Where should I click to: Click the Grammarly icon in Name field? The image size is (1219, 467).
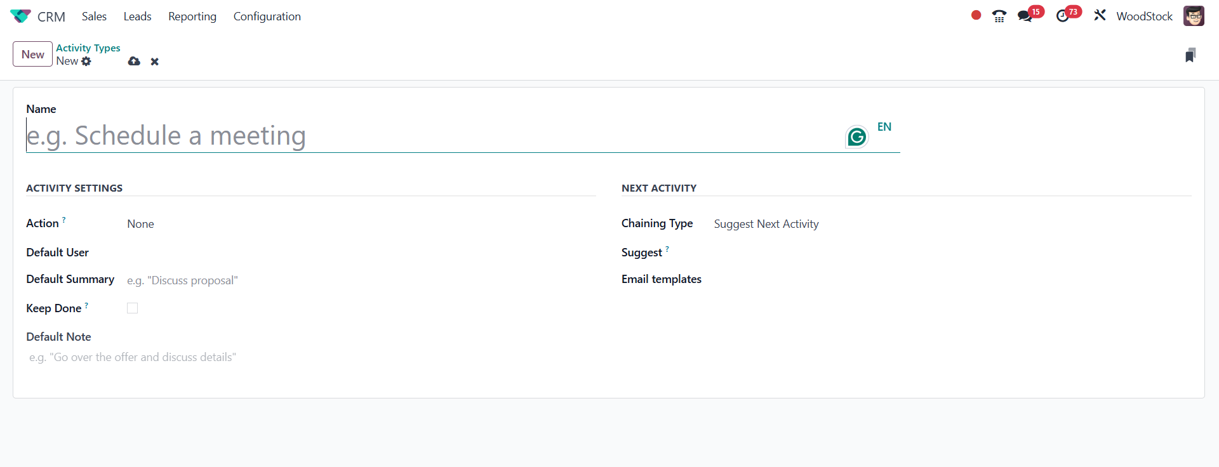(x=856, y=136)
